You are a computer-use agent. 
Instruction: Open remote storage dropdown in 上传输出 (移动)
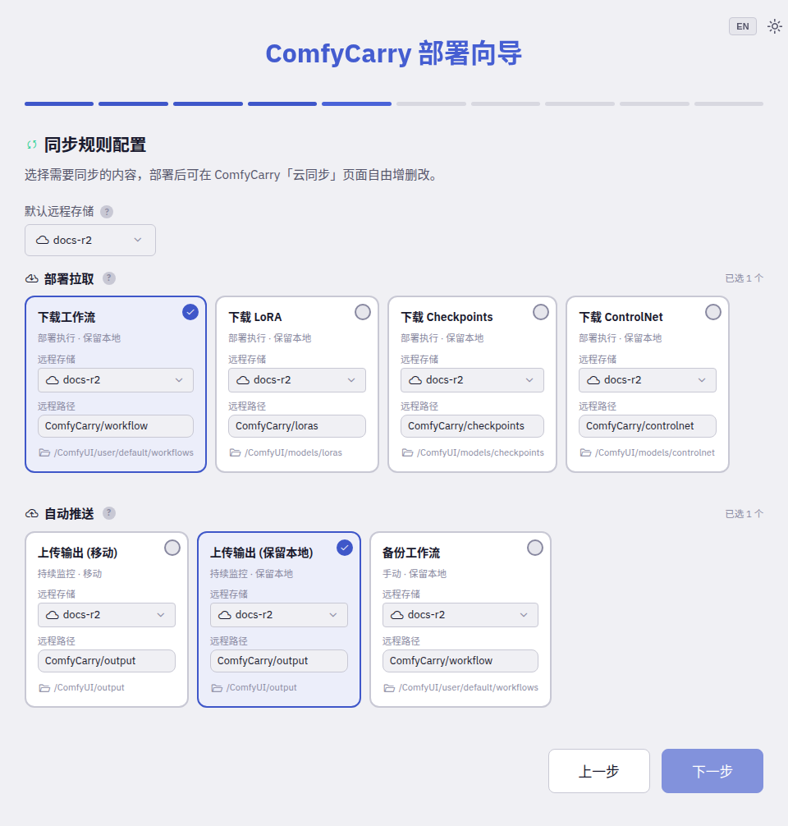click(x=107, y=615)
